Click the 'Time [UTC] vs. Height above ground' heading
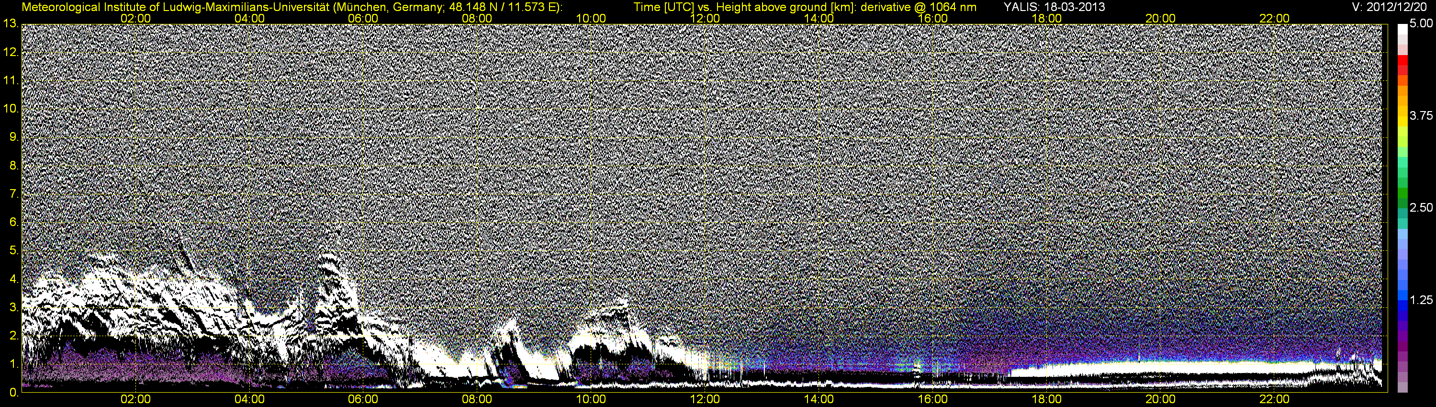Screen dimensions: 1436x407 tap(731, 7)
